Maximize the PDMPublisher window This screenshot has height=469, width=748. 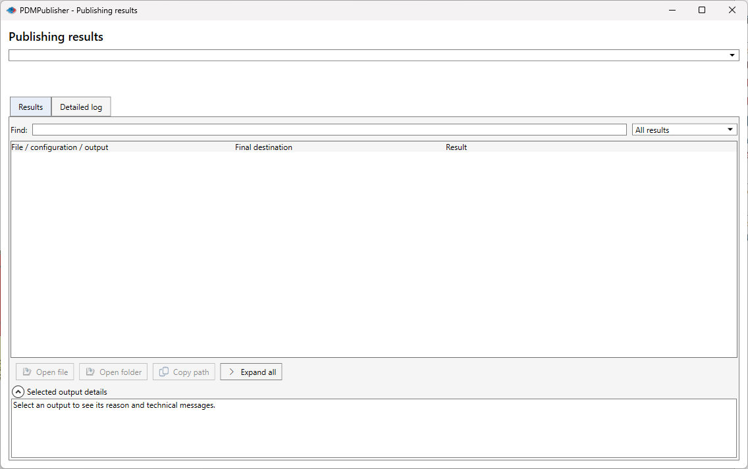702,10
